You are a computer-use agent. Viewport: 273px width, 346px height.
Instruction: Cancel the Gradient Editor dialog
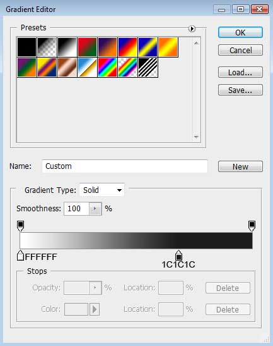[240, 51]
